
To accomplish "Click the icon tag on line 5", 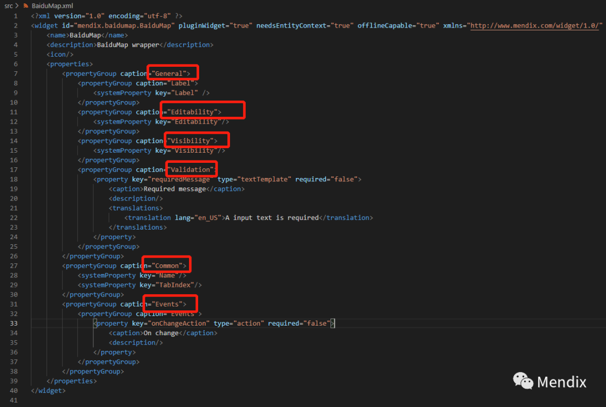I will pyautogui.click(x=60, y=54).
